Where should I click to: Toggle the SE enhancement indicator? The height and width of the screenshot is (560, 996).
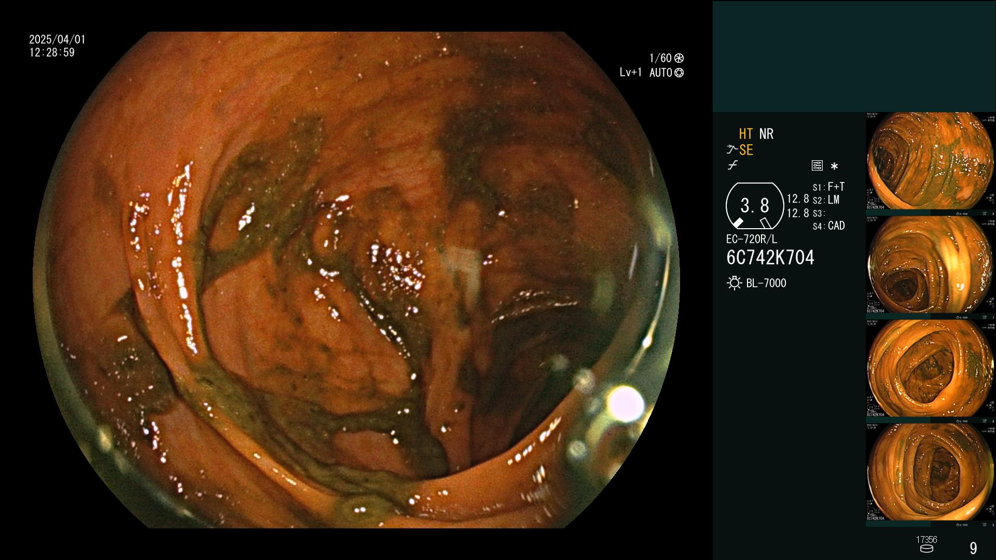(x=746, y=150)
